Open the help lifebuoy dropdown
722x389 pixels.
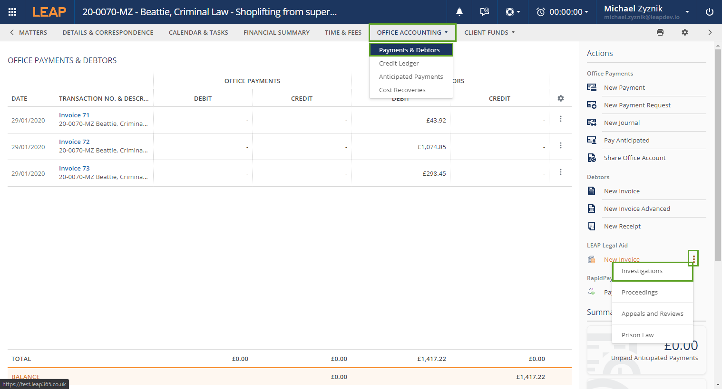512,12
